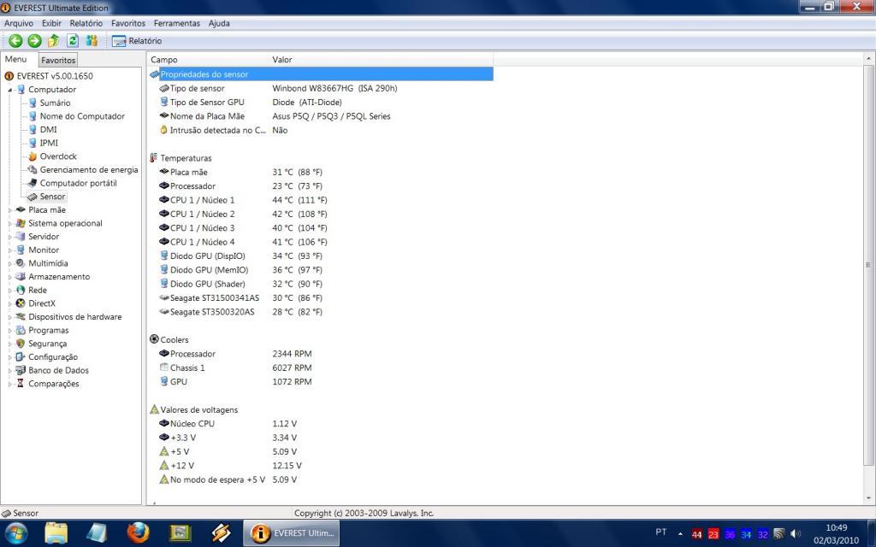Click the EVEREST Ultim... taskbar button

click(291, 533)
